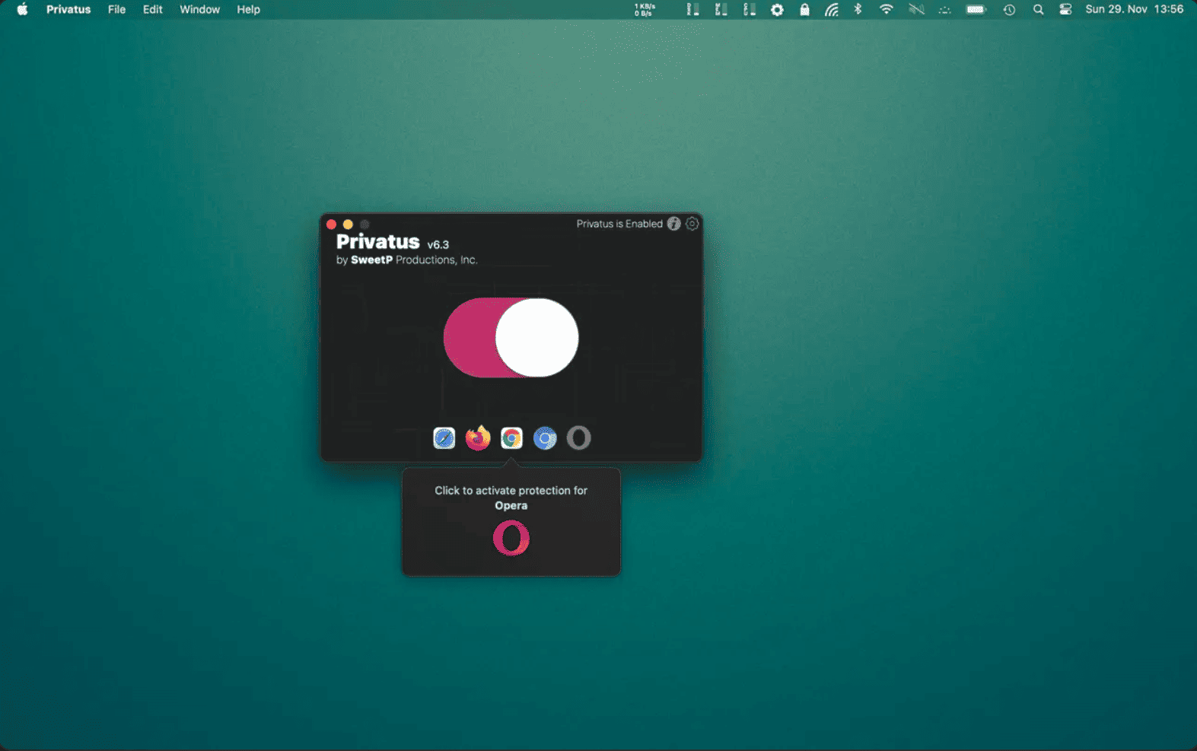The height and width of the screenshot is (751, 1197).
Task: Click the Firefox browser icon
Action: click(x=478, y=438)
